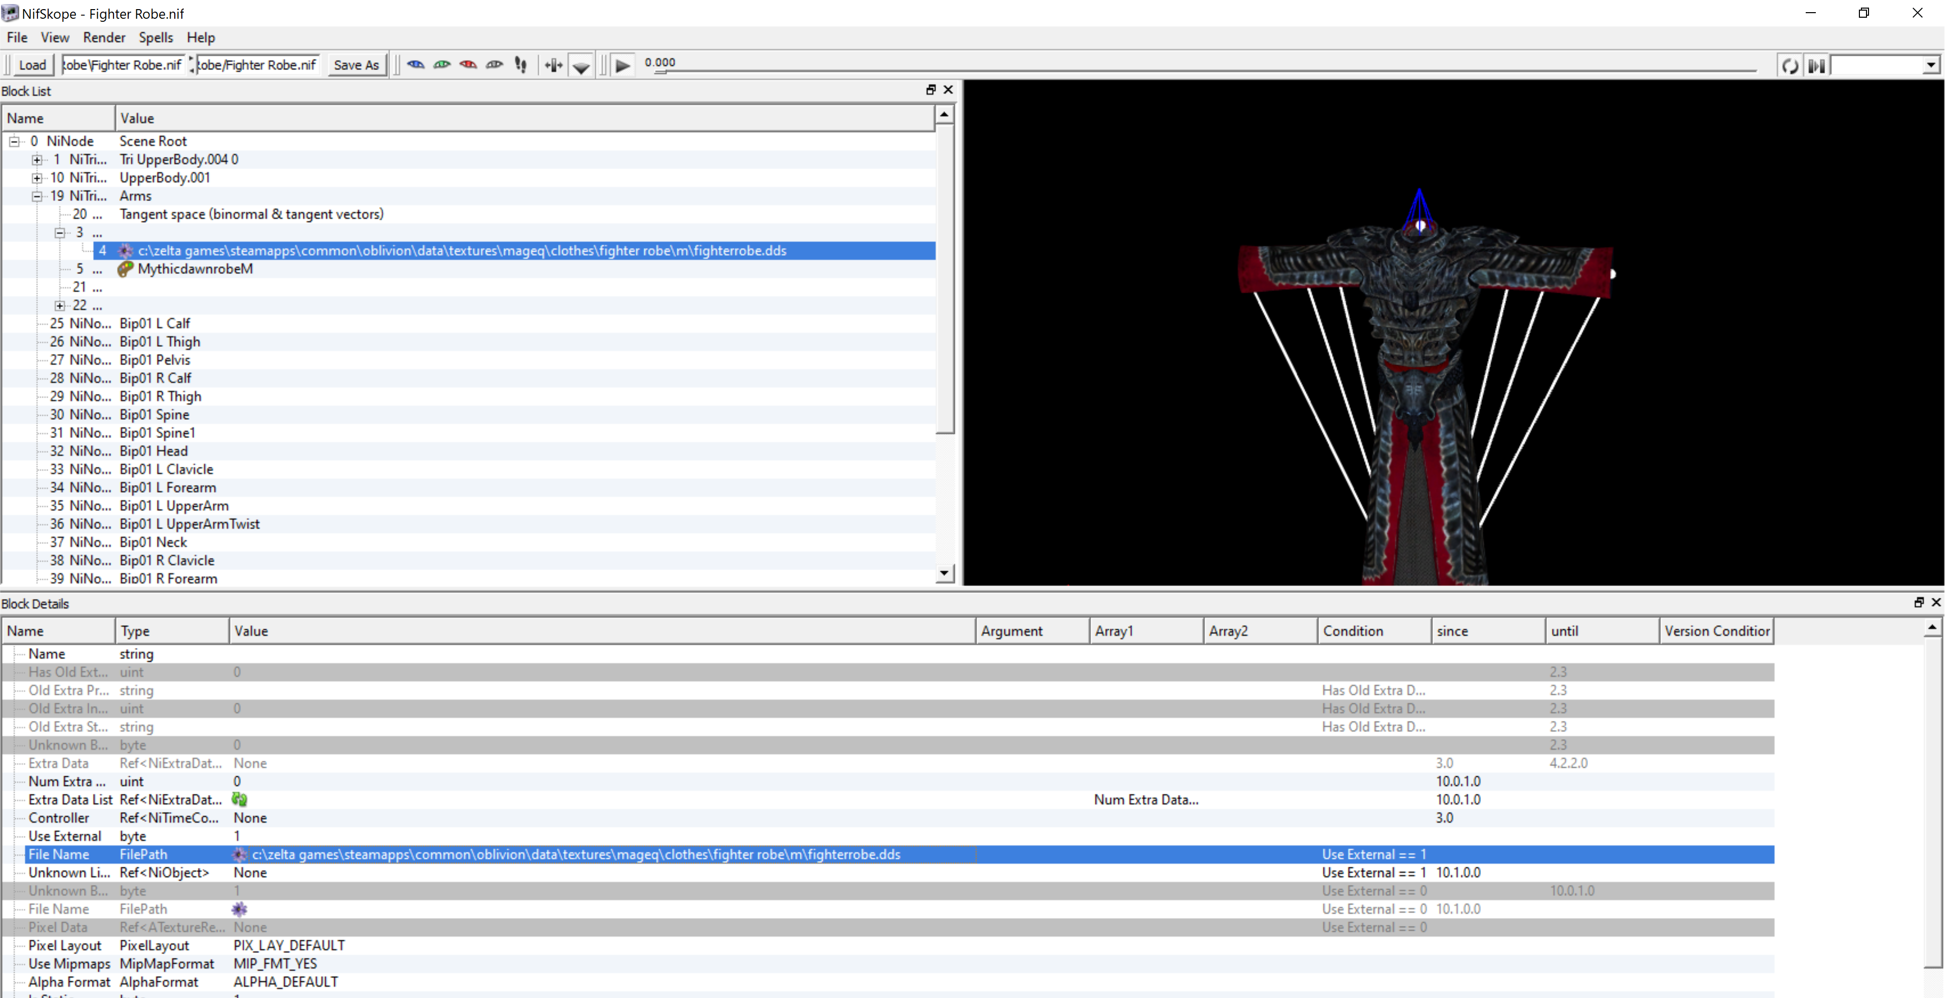
Task: Open the Spells menu
Action: pos(155,37)
